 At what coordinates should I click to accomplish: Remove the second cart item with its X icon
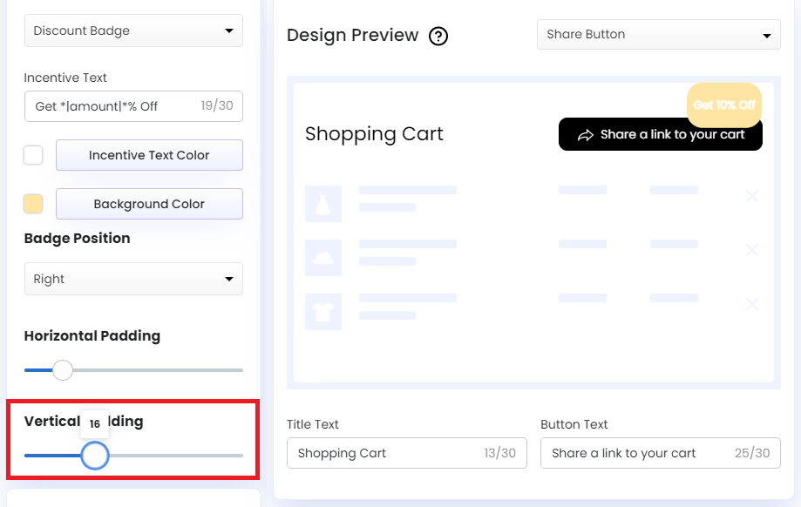pos(751,250)
